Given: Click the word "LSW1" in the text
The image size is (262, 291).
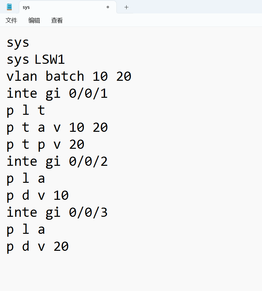Looking at the screenshot, I should pyautogui.click(x=50, y=60).
